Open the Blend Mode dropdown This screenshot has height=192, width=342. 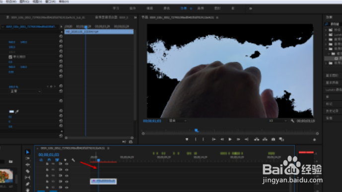25,91
